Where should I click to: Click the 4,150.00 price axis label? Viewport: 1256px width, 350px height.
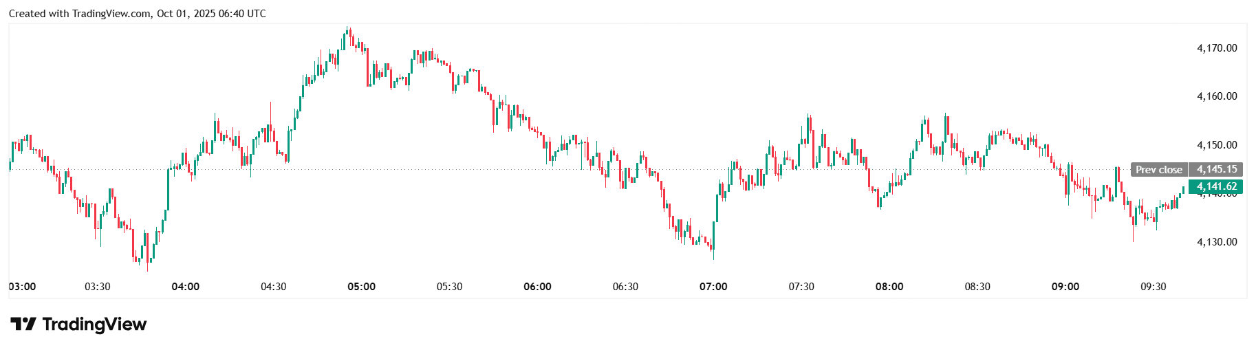[x=1216, y=145]
